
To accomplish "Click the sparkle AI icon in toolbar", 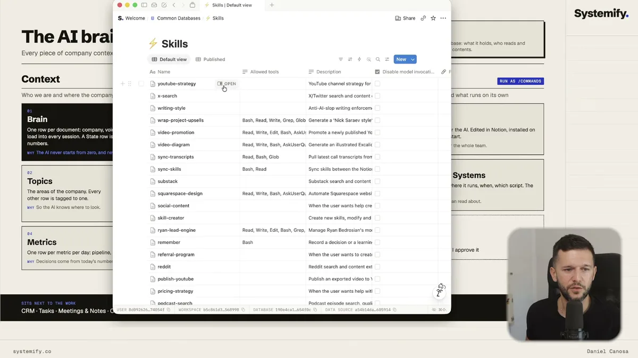I will pos(368,59).
